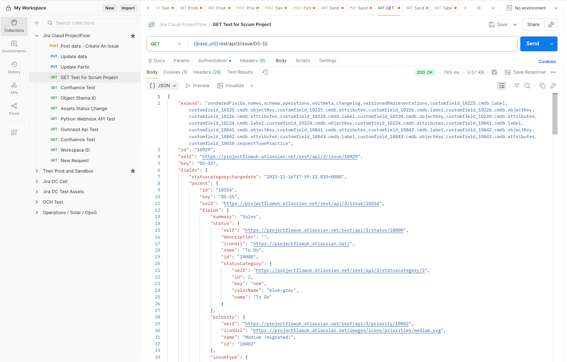
Task: Open the Cookies link
Action: (547, 61)
